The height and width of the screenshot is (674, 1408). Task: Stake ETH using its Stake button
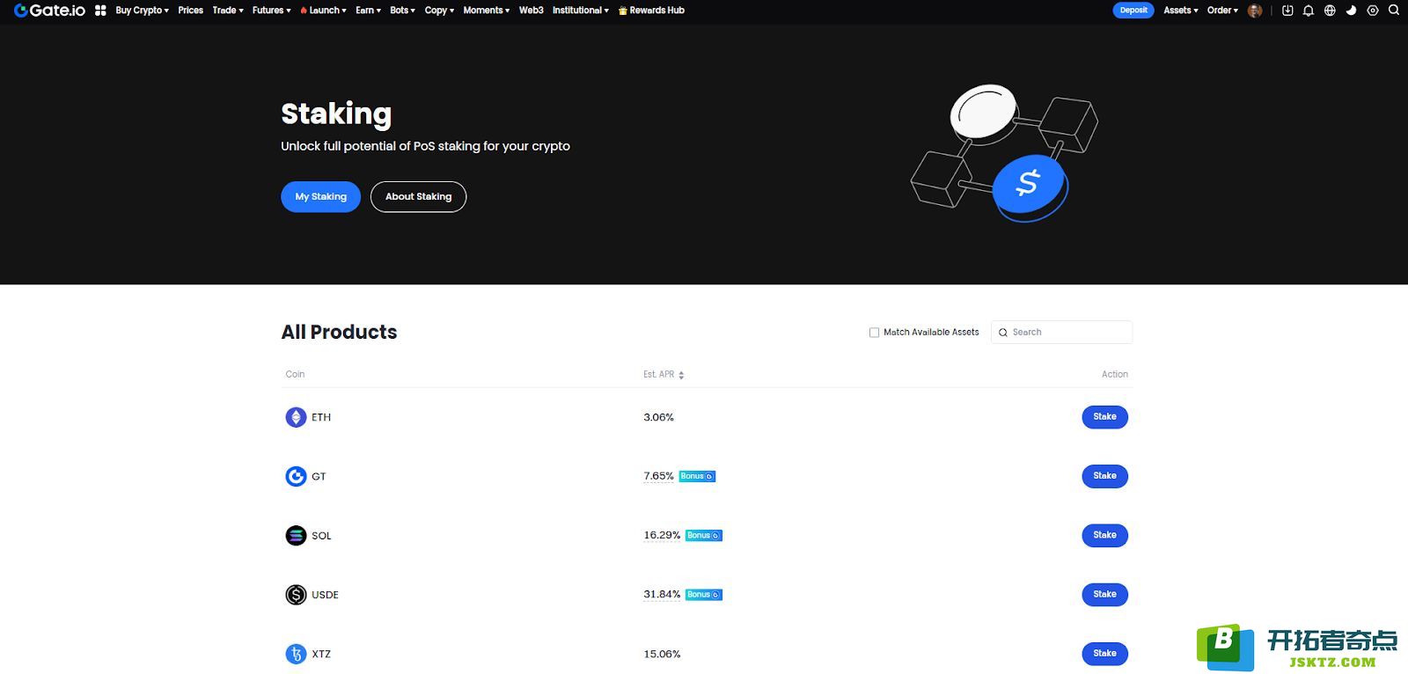(1104, 417)
